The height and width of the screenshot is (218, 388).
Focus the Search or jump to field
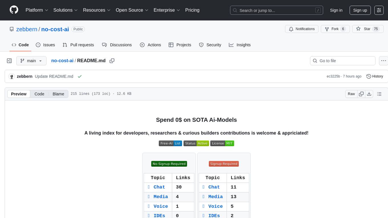[x=276, y=10]
